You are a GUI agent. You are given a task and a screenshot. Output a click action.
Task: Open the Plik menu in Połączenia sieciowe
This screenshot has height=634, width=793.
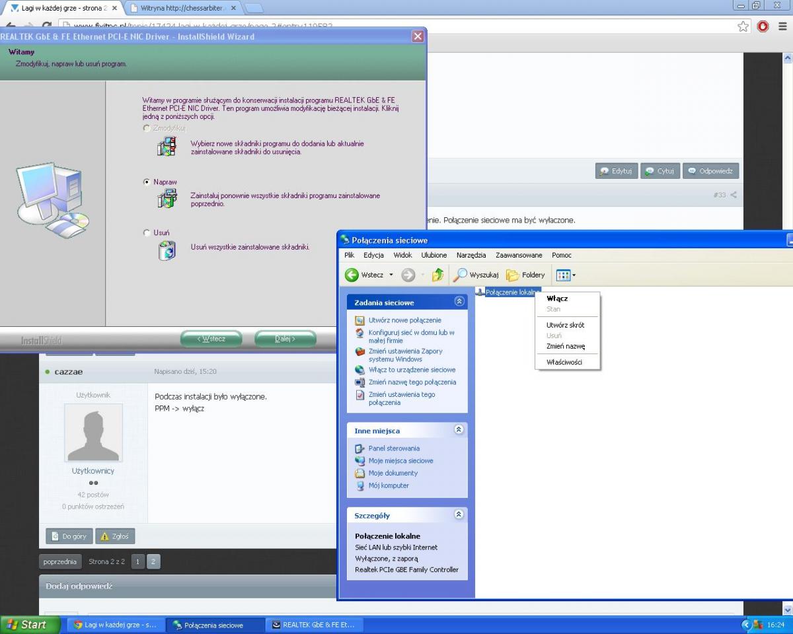(349, 255)
